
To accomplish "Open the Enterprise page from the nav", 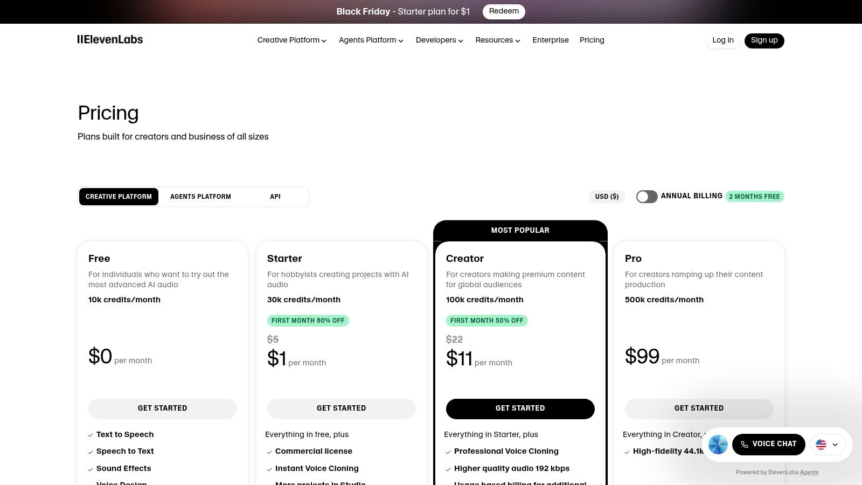I will coord(551,40).
